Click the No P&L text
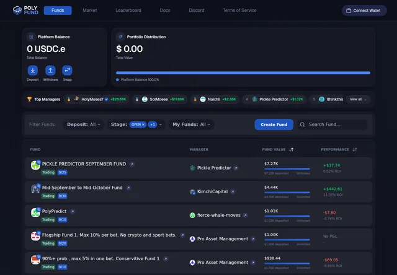The width and height of the screenshot is (397, 275). (330, 237)
